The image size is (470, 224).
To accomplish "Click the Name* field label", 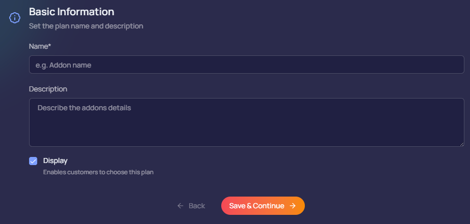I will tap(40, 46).
